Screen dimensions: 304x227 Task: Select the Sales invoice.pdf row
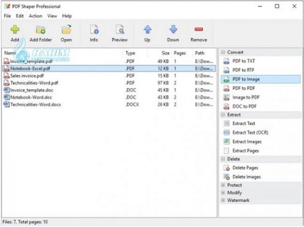tap(109, 76)
